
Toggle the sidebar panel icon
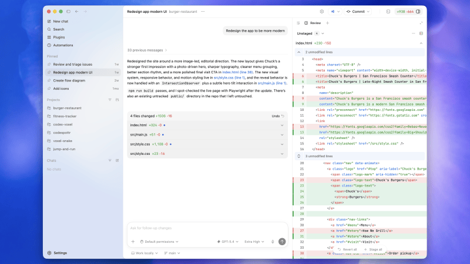[x=68, y=11]
